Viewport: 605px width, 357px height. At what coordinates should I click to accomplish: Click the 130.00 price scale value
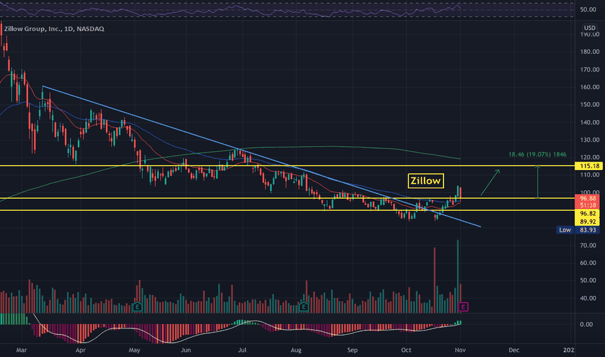click(590, 140)
